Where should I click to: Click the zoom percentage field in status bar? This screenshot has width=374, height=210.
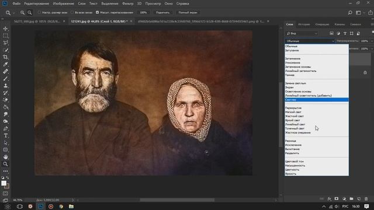coord(18,200)
